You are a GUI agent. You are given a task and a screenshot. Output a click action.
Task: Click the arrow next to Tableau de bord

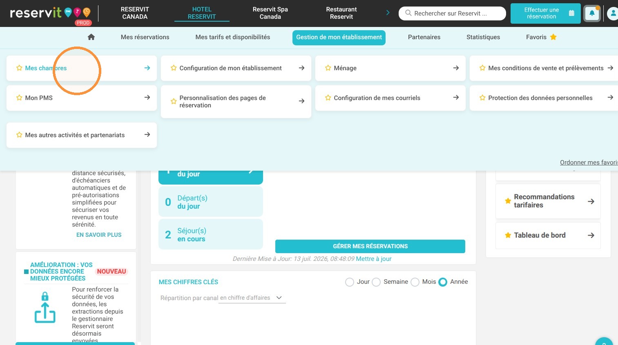[591, 236]
